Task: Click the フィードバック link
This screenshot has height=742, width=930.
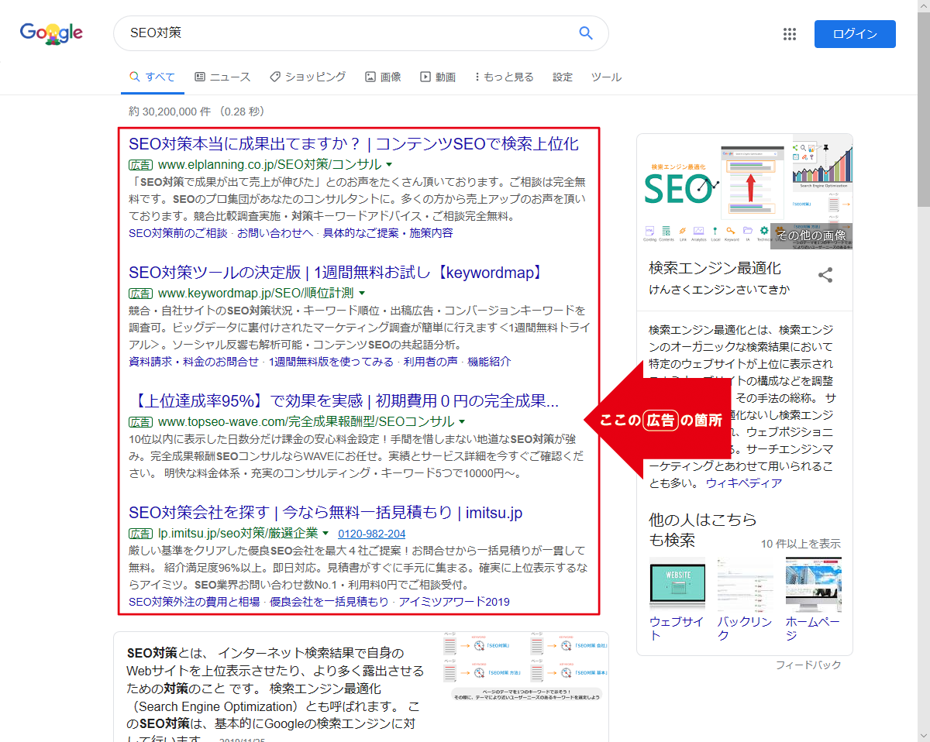Action: [808, 665]
